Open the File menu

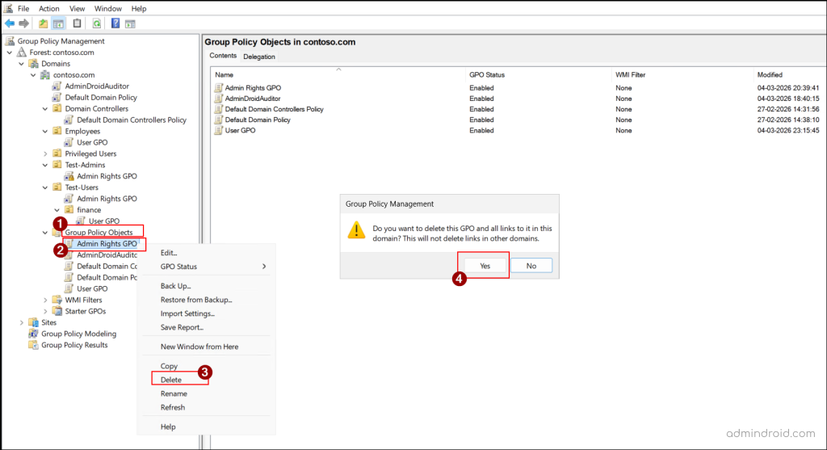(23, 8)
